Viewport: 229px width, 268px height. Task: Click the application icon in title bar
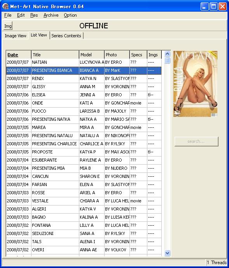(x=5, y=6)
